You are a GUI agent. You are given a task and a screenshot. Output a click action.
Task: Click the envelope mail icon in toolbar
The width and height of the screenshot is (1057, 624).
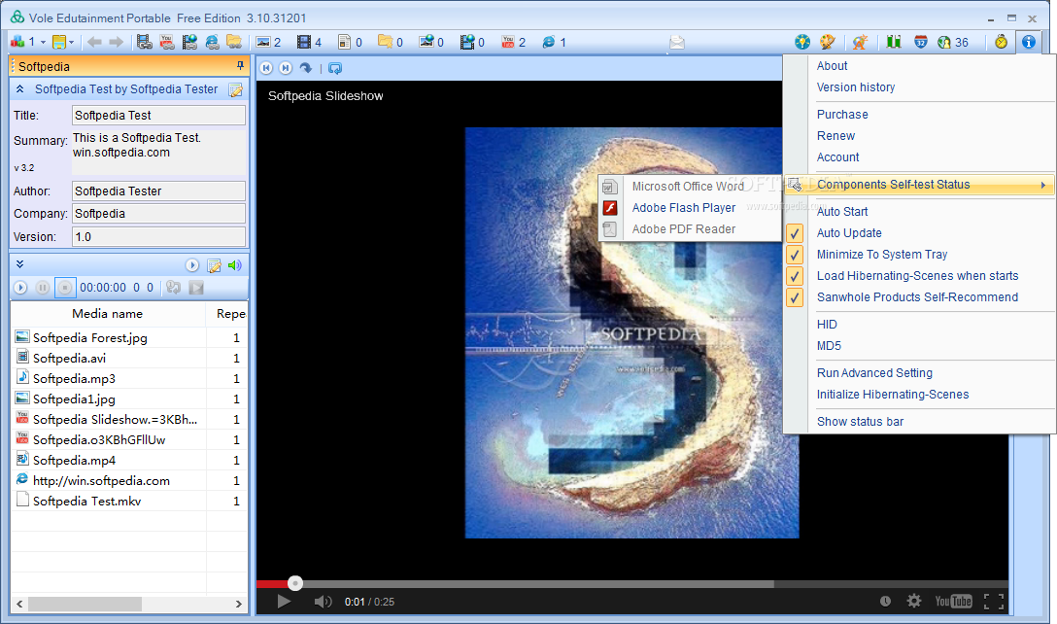(677, 43)
